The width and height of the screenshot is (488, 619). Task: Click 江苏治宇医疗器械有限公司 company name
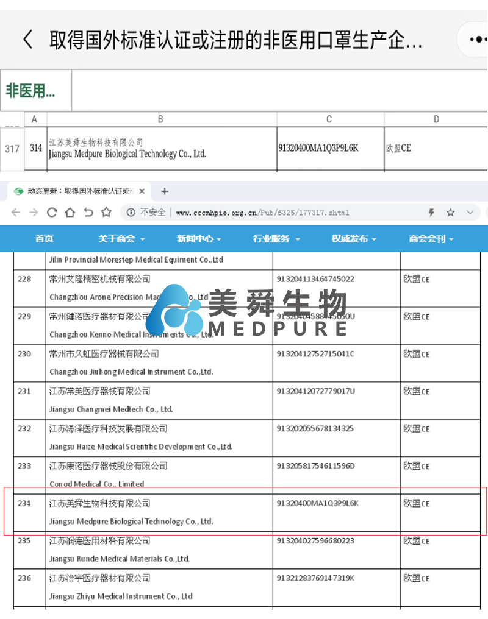click(x=99, y=578)
